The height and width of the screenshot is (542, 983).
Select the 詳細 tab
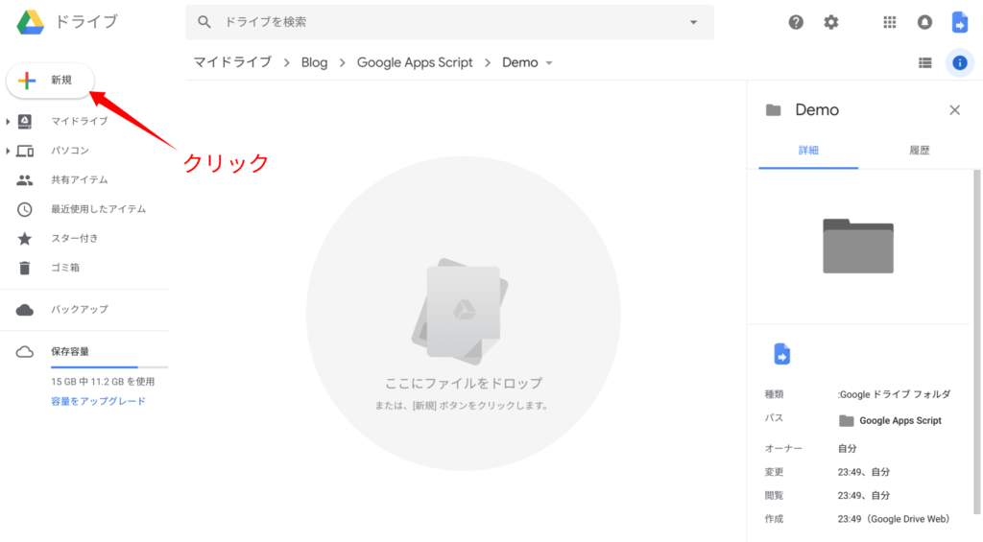click(808, 151)
